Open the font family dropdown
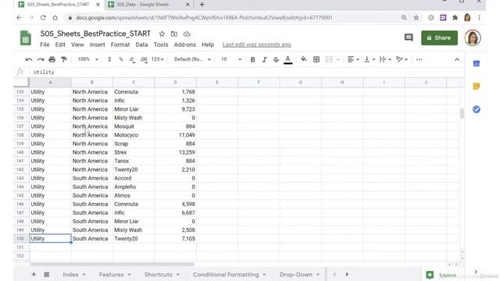Image resolution: width=500 pixels, height=281 pixels. coord(192,59)
